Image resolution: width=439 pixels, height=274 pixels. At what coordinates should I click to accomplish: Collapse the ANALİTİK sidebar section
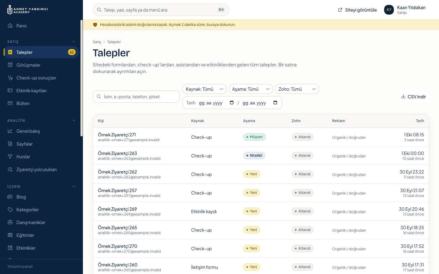pyautogui.click(x=74, y=121)
